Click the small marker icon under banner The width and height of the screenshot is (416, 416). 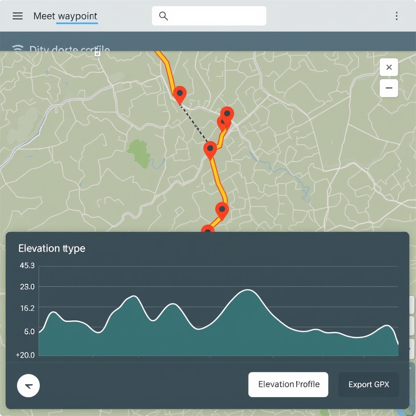pyautogui.click(x=97, y=54)
